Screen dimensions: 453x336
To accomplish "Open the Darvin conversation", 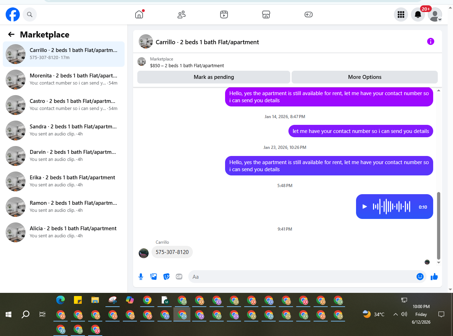I will [64, 156].
